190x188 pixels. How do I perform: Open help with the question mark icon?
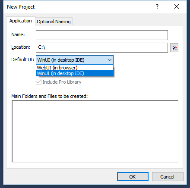coord(157,6)
